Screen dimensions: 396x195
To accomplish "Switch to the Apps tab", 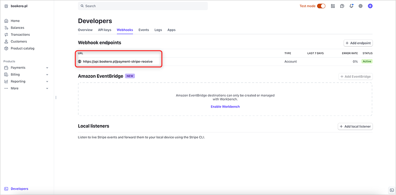I will (171, 30).
